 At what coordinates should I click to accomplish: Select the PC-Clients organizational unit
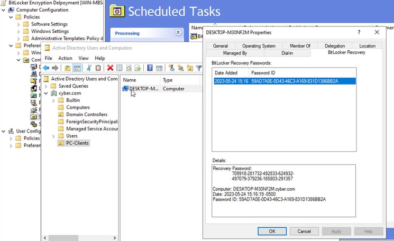coord(74,143)
